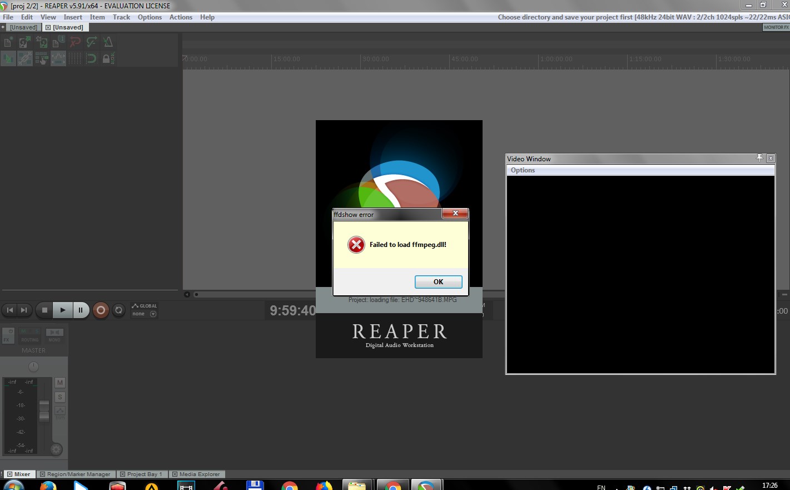Screen dimensions: 790x490
Task: Open the Actions menu
Action: [x=181, y=17]
